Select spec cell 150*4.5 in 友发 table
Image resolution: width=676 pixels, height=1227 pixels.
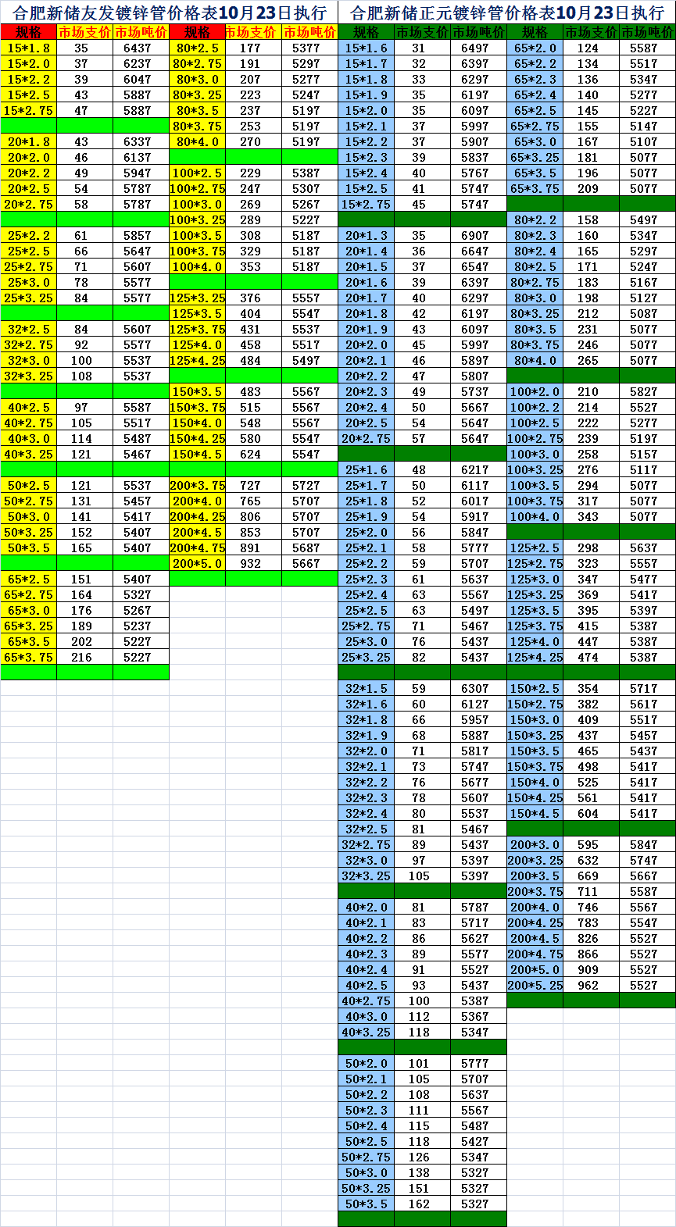tap(198, 454)
